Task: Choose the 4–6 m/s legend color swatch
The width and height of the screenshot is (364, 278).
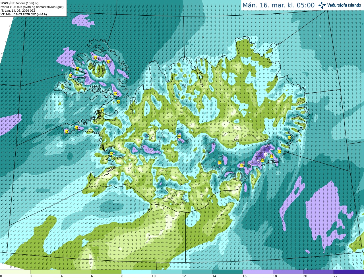Action: pyautogui.click(x=76, y=272)
